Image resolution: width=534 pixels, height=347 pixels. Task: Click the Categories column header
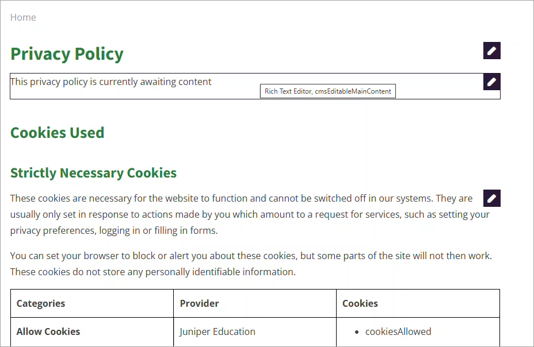pos(41,303)
